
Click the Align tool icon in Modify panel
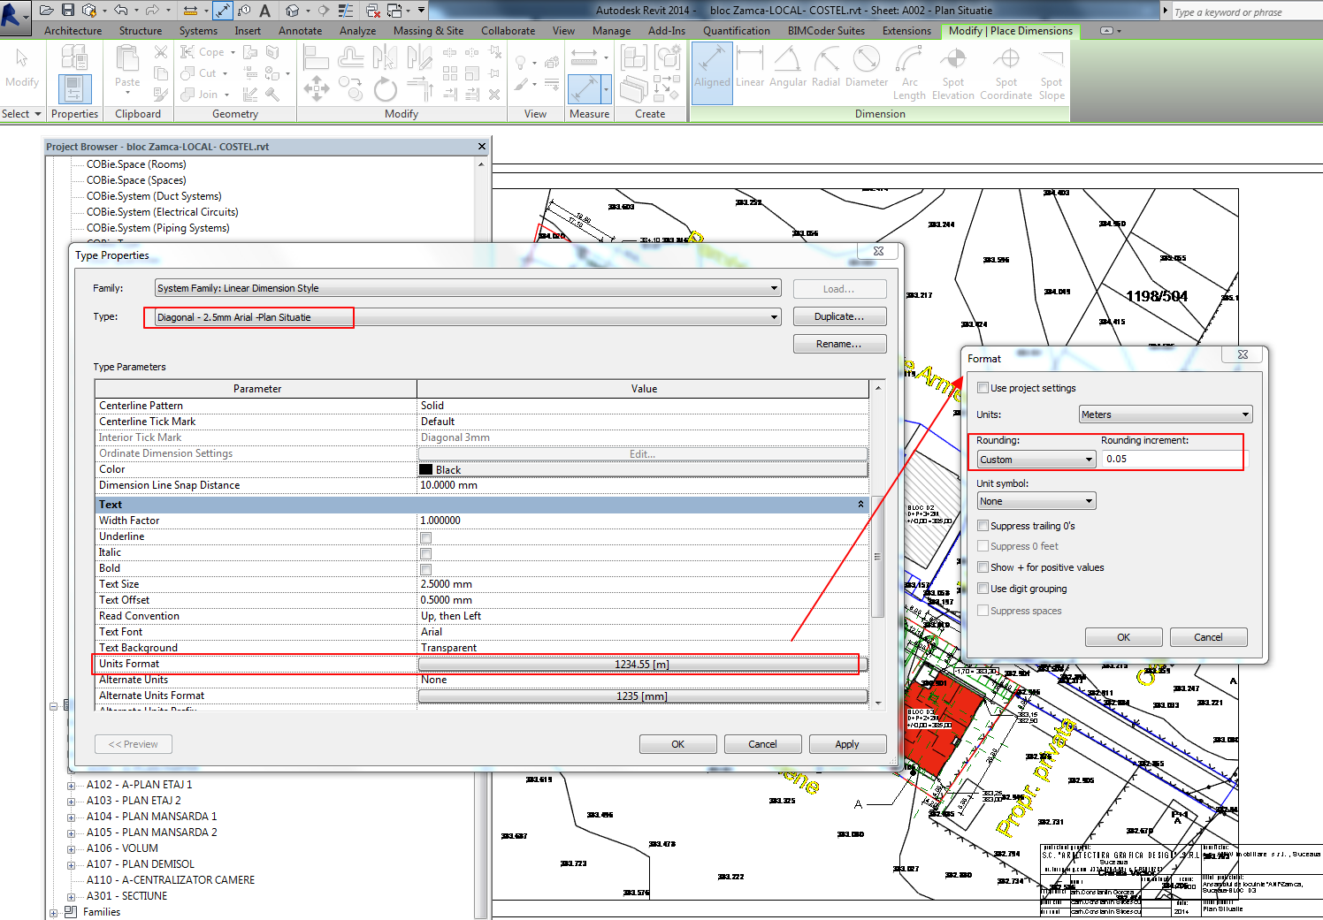click(316, 57)
